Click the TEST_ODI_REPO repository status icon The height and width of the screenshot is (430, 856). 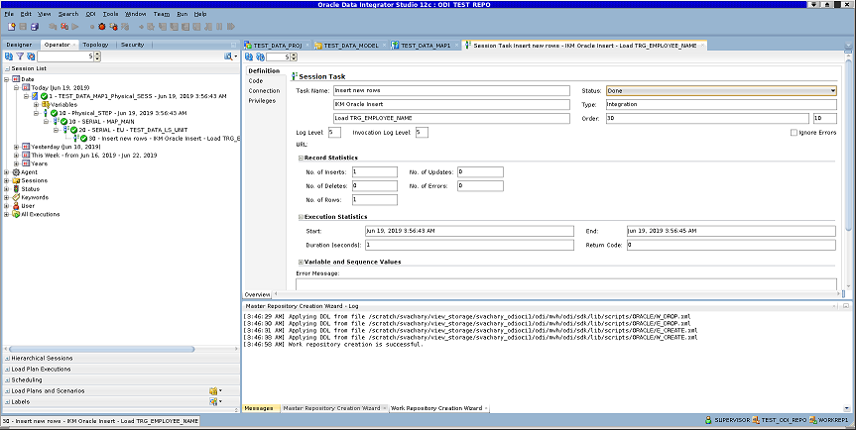pos(756,420)
